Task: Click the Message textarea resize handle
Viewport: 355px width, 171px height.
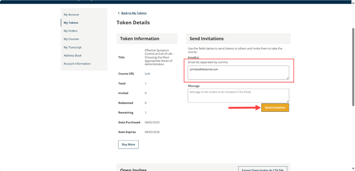Action: coord(288,101)
